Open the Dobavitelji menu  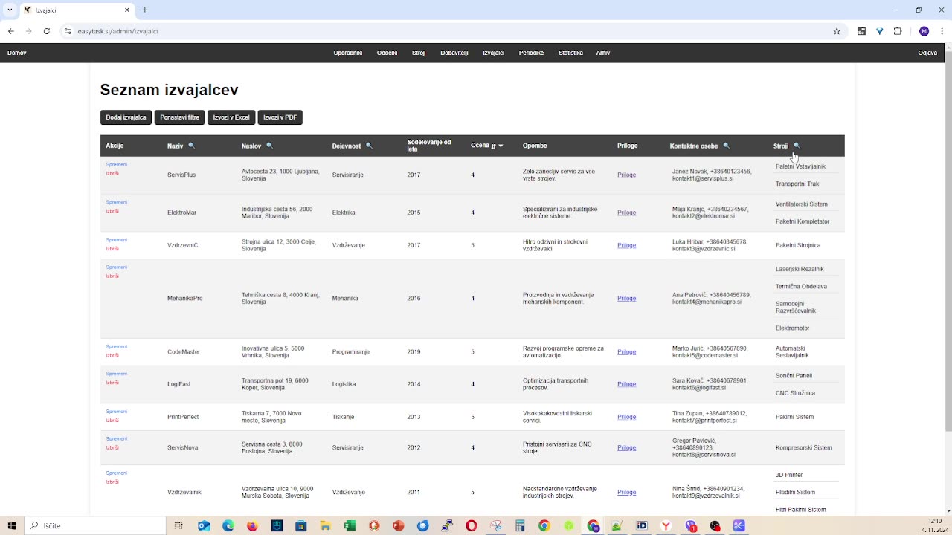[x=454, y=53]
